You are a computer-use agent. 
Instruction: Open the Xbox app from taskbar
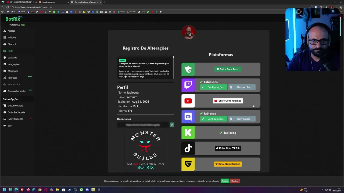point(81,190)
